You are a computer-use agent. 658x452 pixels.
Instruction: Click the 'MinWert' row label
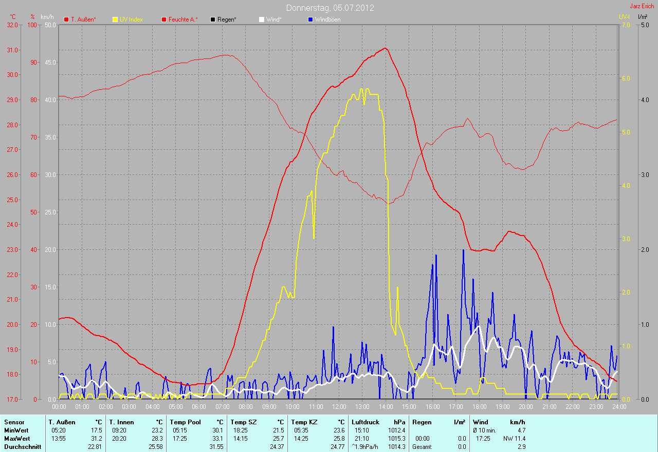[x=16, y=430]
